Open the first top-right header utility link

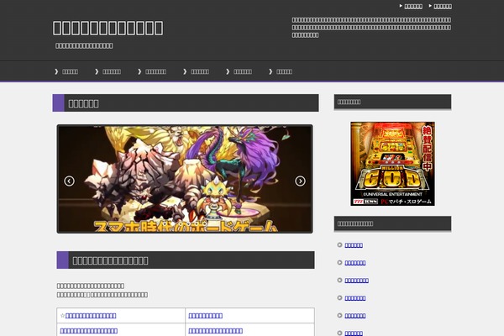[413, 6]
